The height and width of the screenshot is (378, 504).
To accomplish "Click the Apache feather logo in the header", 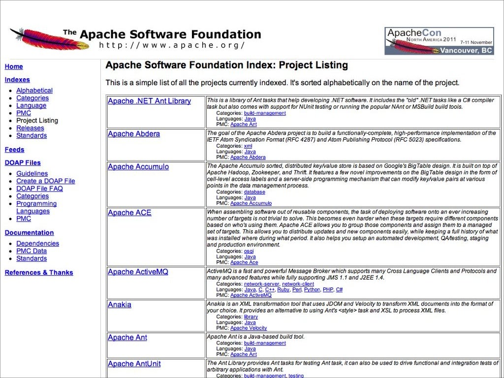I will pos(49,39).
